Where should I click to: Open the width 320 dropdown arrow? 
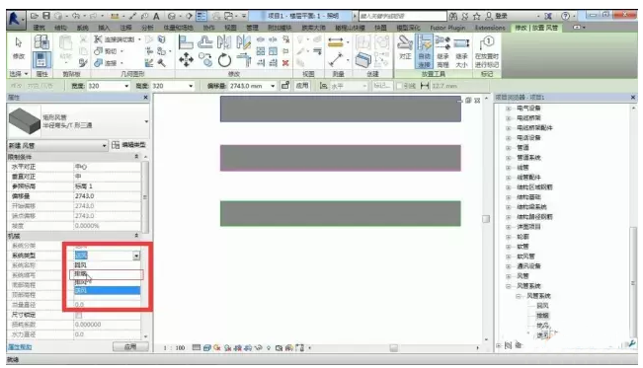click(126, 86)
